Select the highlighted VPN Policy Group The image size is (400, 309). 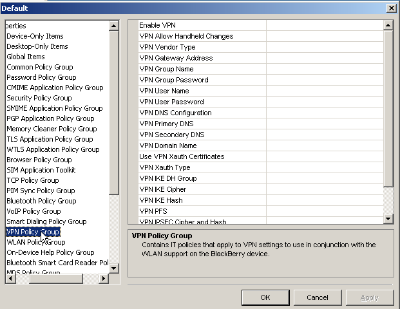point(33,232)
